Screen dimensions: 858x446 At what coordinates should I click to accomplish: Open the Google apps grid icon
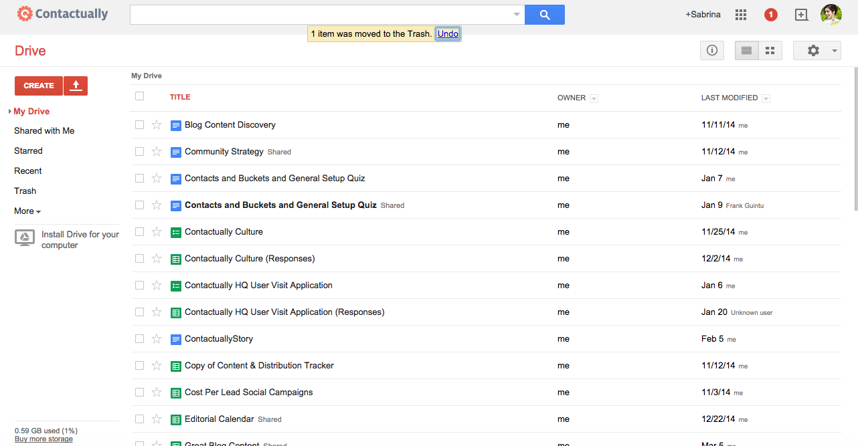(741, 15)
